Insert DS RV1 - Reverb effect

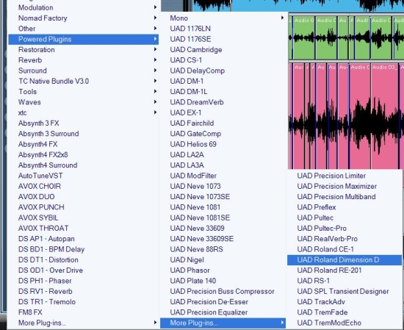(83, 291)
